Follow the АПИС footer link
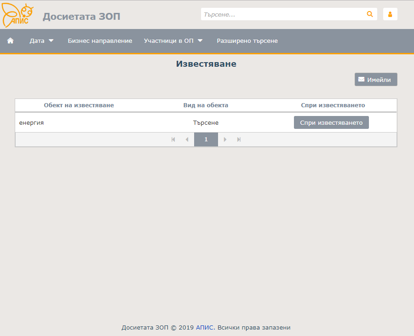The image size is (414, 336). (205, 328)
